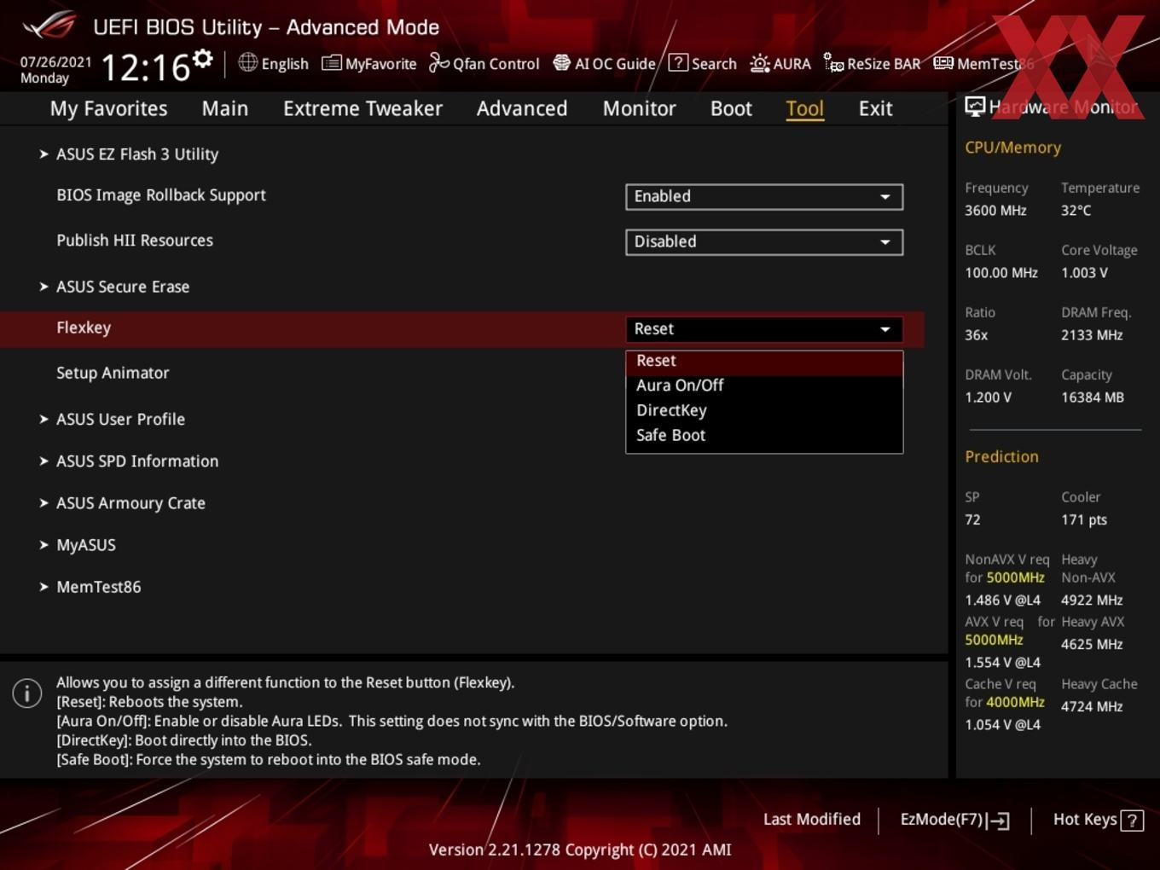Click the Prediction section heading
Screen dimensions: 1160x870
[x=1001, y=457]
